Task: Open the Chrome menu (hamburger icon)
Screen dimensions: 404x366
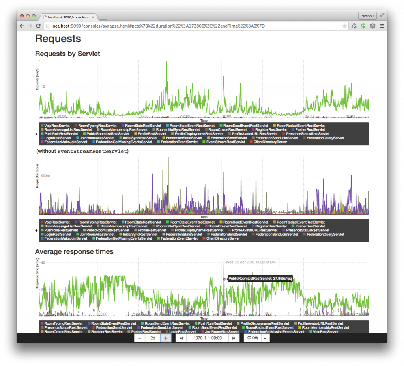Action: point(382,26)
